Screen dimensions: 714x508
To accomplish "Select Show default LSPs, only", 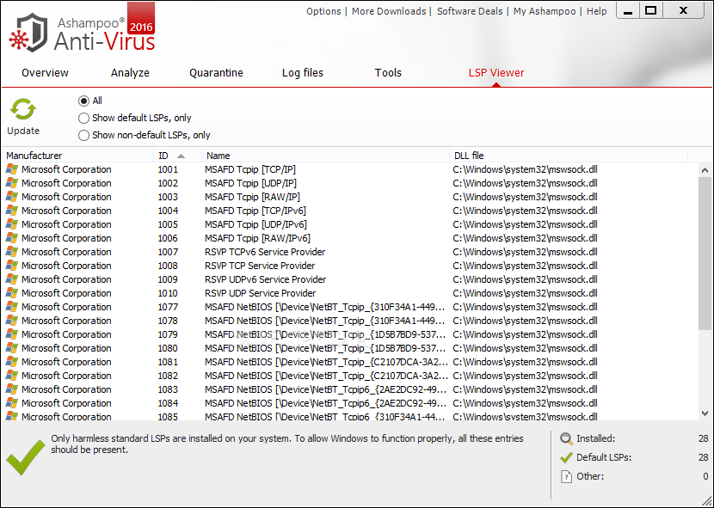I will (x=83, y=119).
